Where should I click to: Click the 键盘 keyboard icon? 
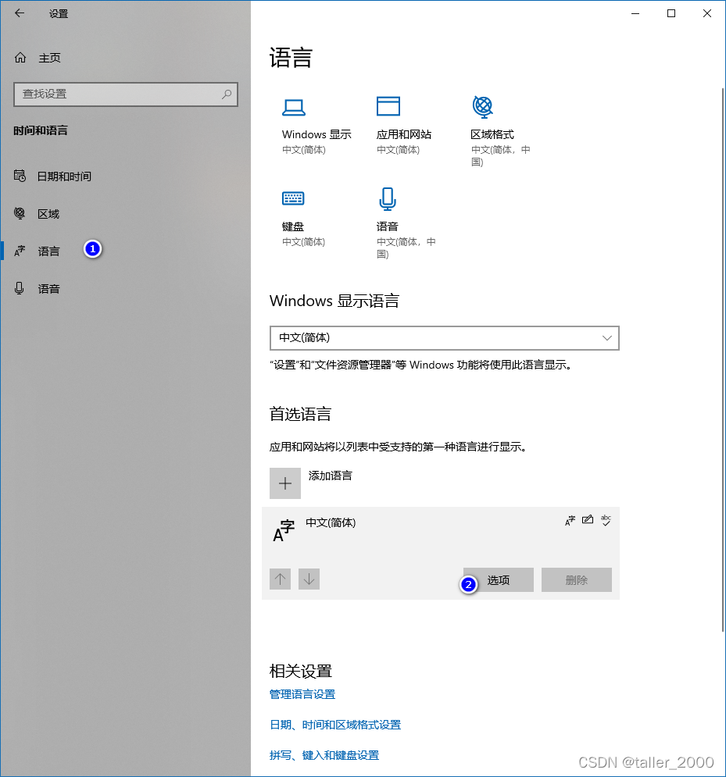[x=293, y=198]
